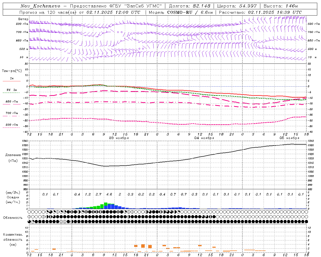The height and width of the screenshot is (257, 321).
Task: Click the Ветер wind panel label
Action: pos(23,19)
